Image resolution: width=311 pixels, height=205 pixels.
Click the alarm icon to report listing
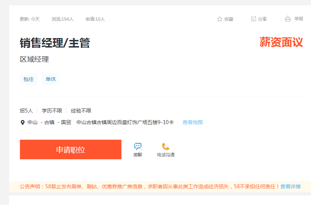[x=288, y=19]
